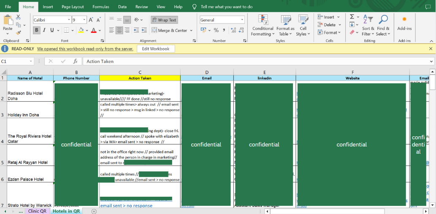
Task: Switch to the Clinic QR sheet tab
Action: click(37, 211)
